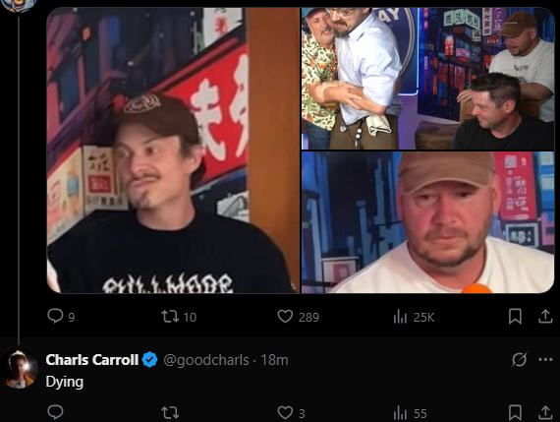Open the 18m timestamp link

(274, 360)
